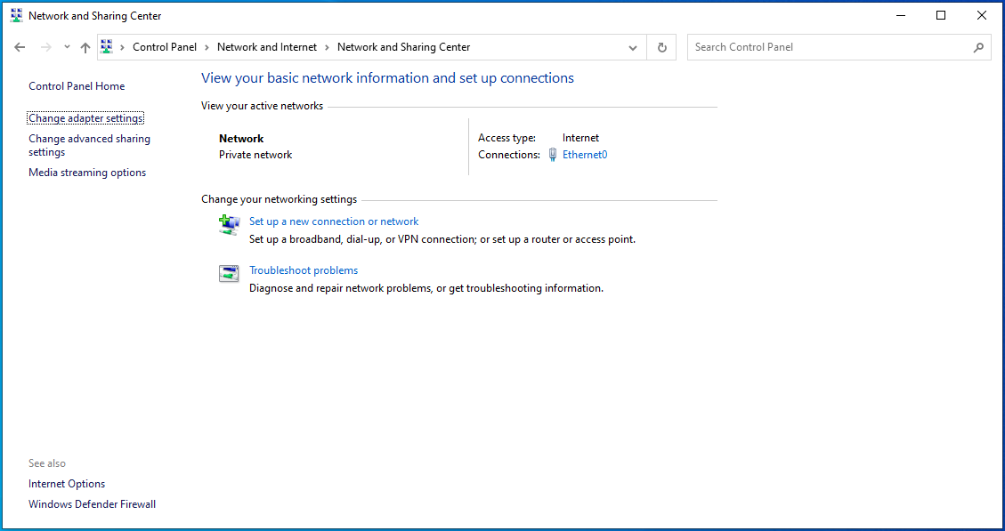1005x531 pixels.
Task: Open Change adapter settings
Action: point(85,117)
